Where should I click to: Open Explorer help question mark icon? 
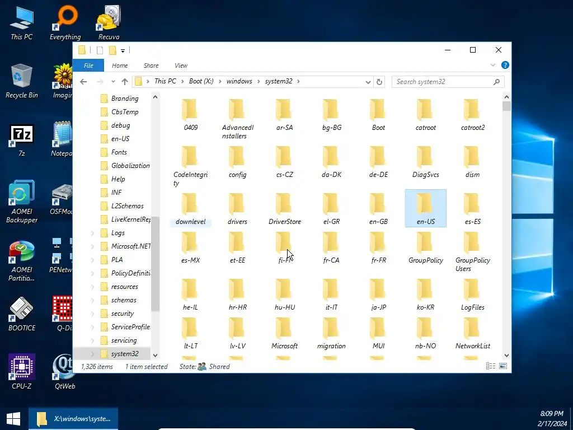click(x=505, y=65)
